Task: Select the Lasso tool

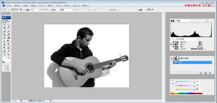Action: [4, 24]
